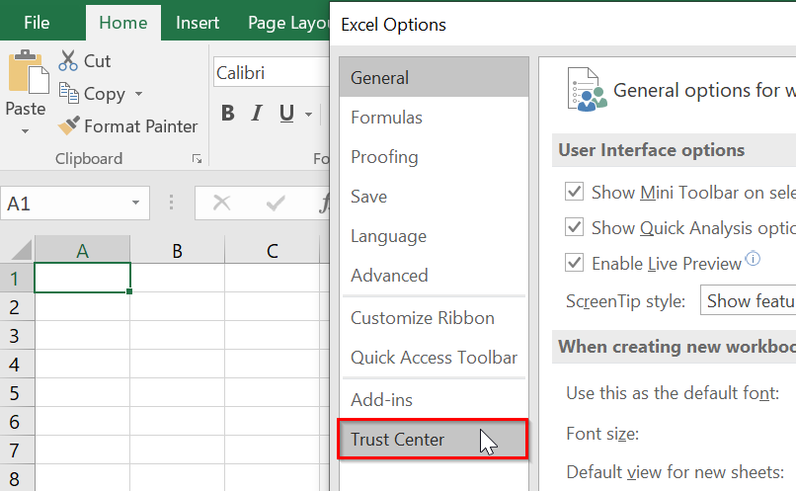Select row 2 header
The height and width of the screenshot is (491, 796).
point(17,306)
